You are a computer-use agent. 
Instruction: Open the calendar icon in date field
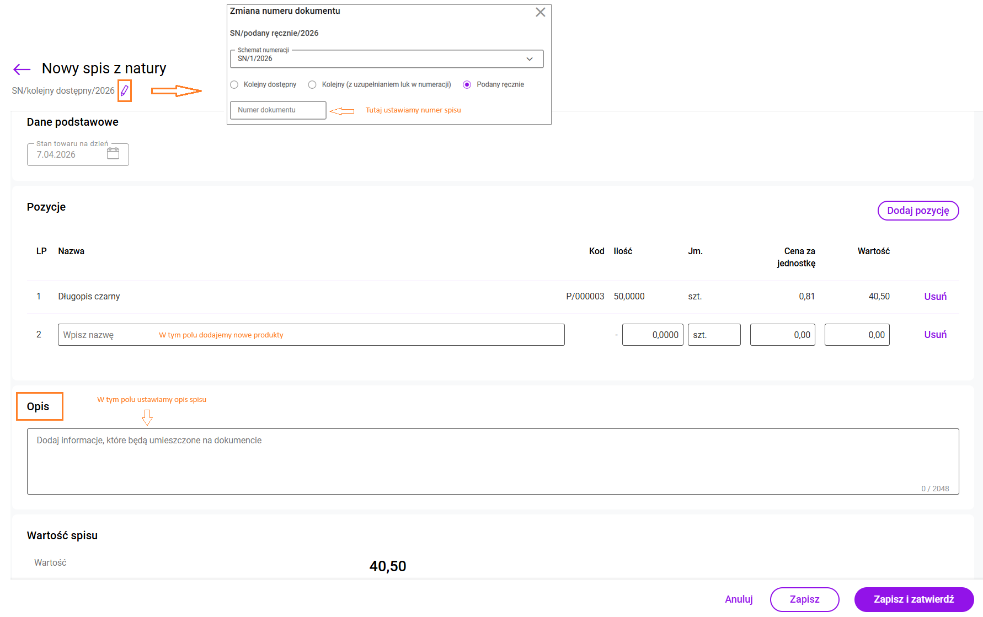coord(113,154)
